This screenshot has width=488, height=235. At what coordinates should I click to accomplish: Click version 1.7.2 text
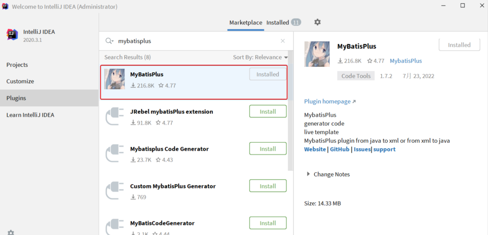coord(386,76)
